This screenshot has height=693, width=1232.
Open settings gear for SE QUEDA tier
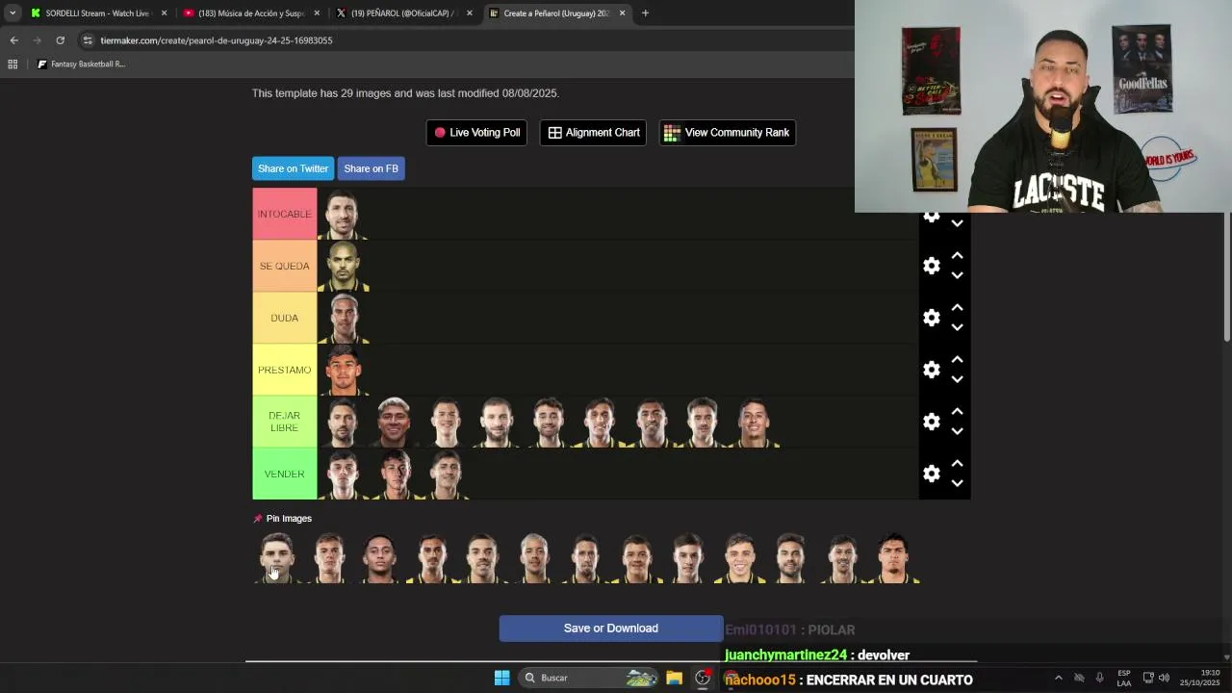pos(931,266)
